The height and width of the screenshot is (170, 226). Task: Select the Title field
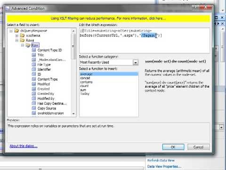40,55
